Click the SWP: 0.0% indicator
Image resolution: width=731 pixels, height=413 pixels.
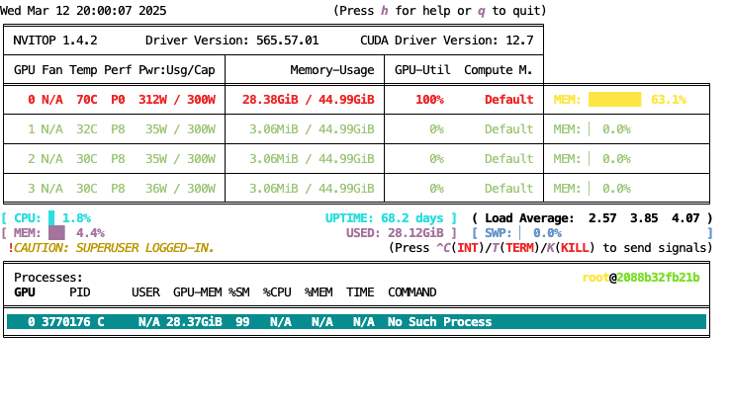(x=522, y=233)
